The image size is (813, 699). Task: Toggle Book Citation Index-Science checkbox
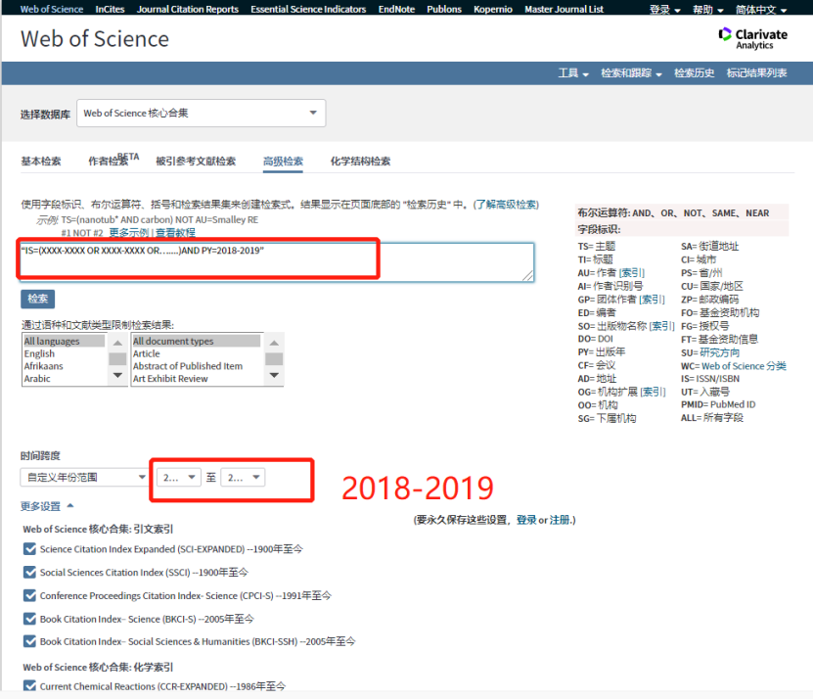point(29,619)
